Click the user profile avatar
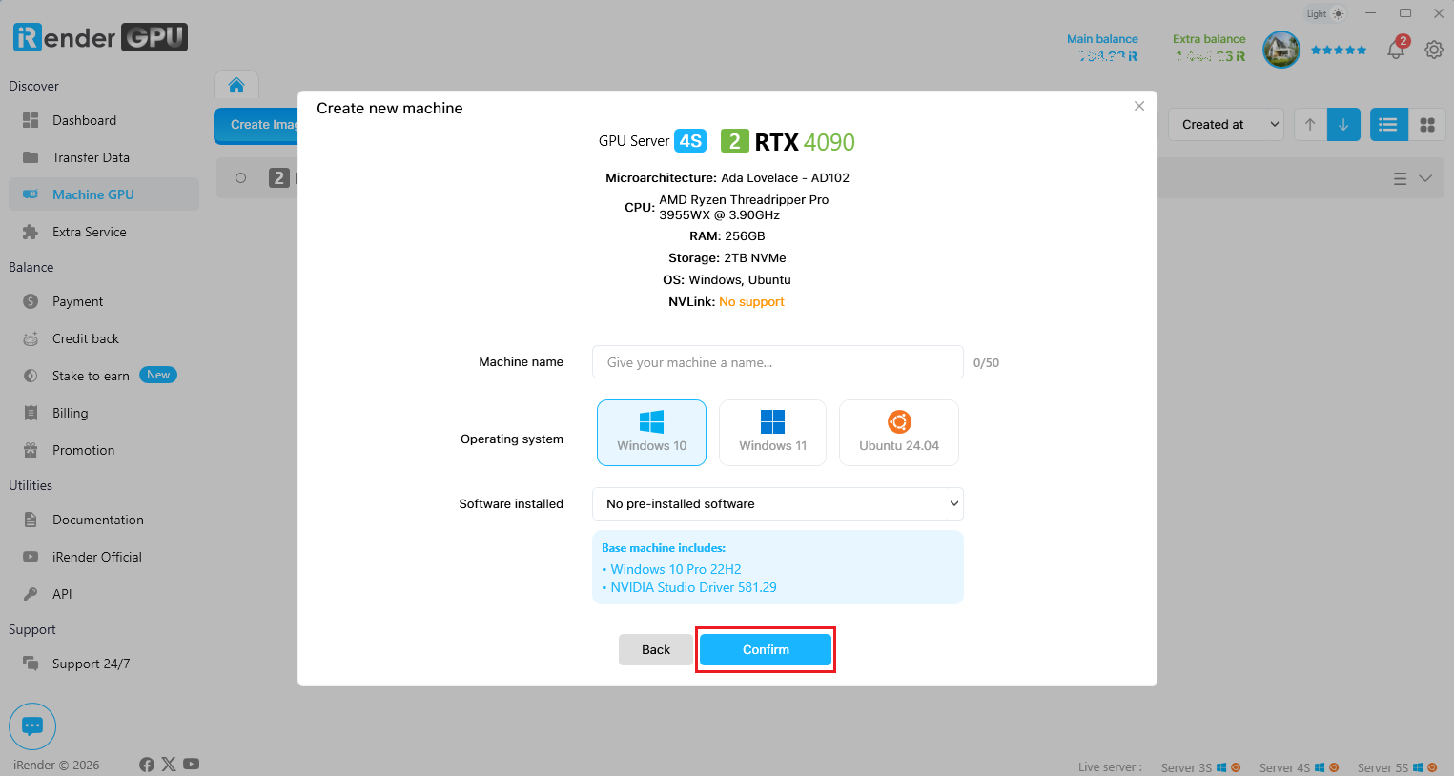 pos(1281,50)
